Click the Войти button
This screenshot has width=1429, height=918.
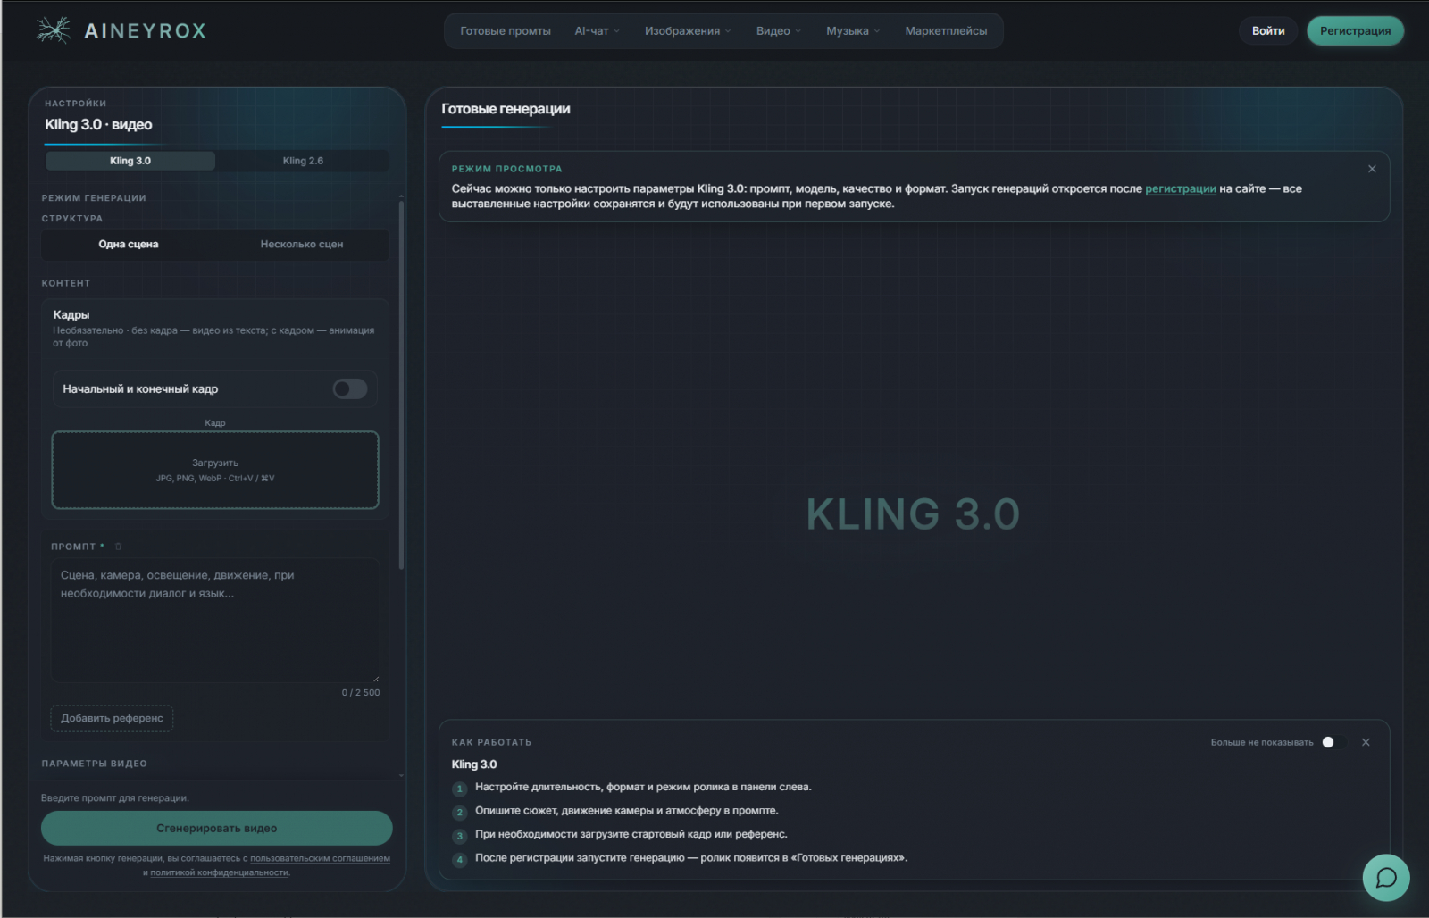pos(1267,31)
